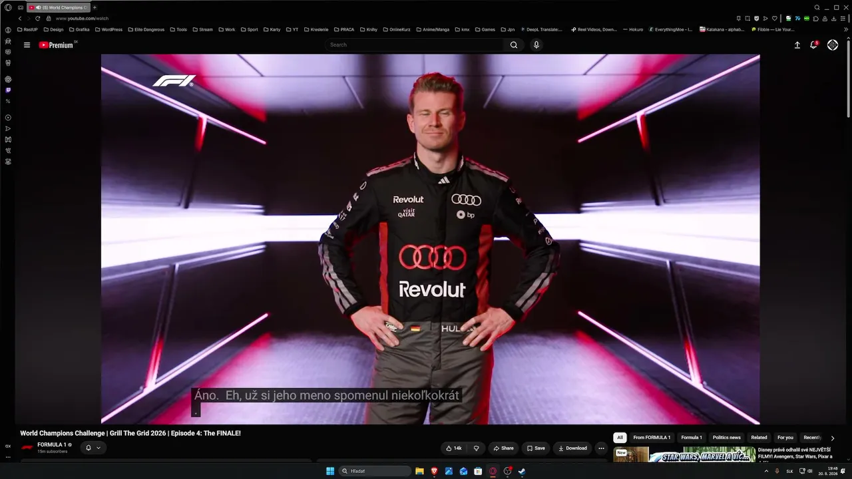Switch to the World Champions browser tab
The image size is (852, 479).
point(59,7)
